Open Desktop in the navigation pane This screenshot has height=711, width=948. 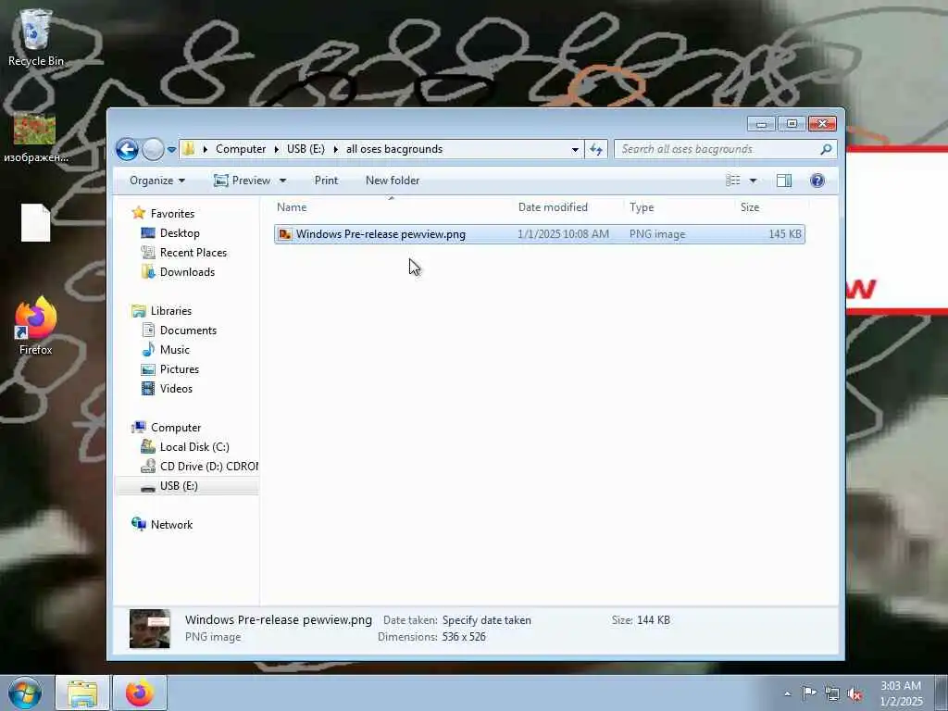(180, 232)
